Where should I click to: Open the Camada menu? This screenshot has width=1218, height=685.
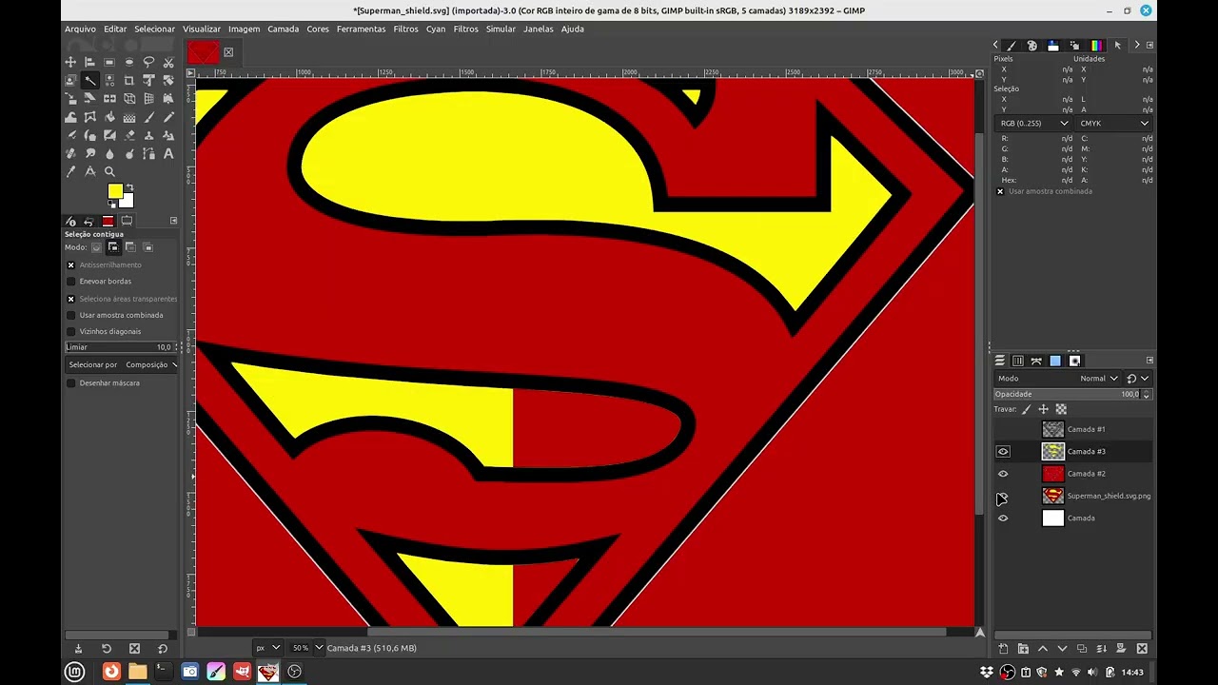click(283, 29)
